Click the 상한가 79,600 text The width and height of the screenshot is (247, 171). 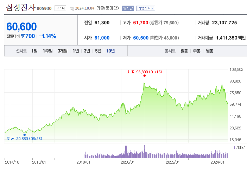164,23
